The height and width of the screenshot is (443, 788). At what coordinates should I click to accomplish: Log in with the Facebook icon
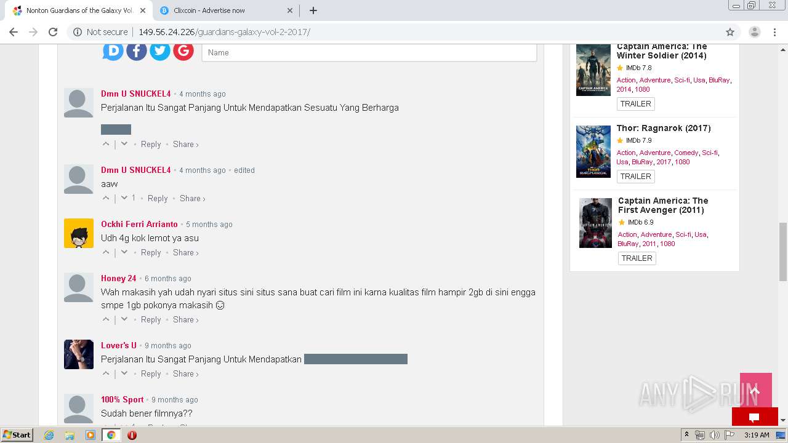pyautogui.click(x=137, y=50)
